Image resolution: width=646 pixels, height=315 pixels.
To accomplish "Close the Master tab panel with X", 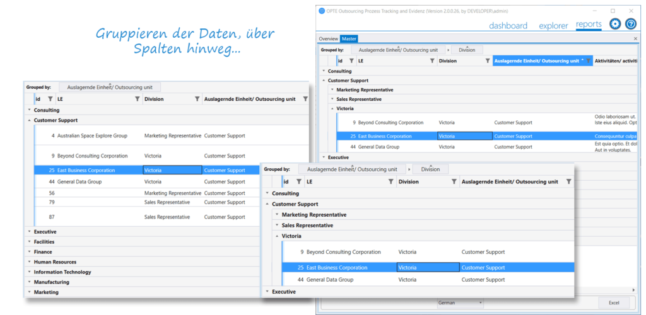I will 635,39.
